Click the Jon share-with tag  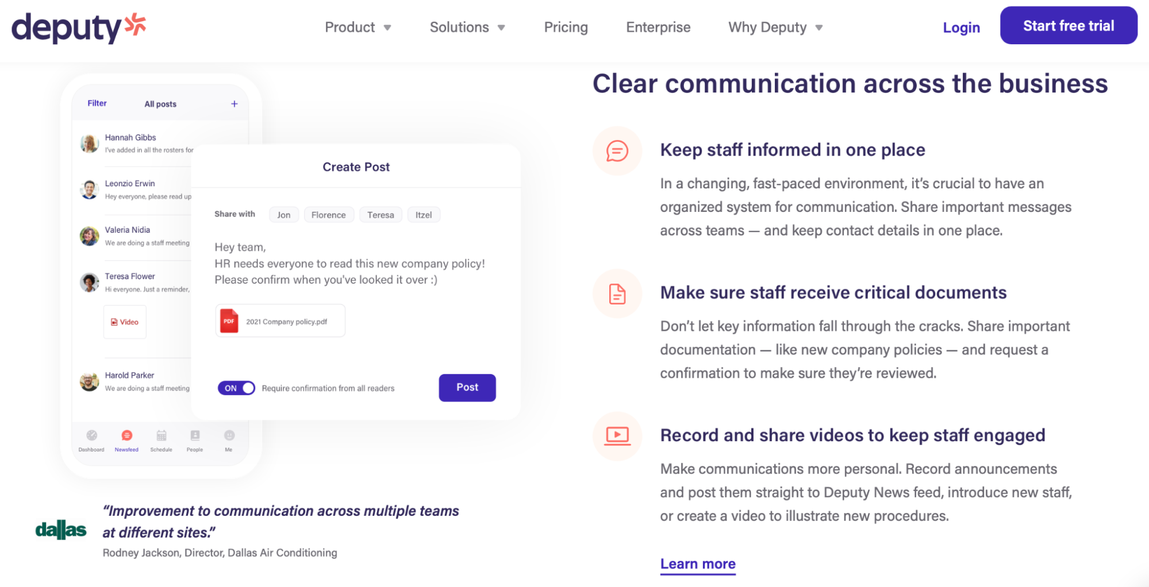pos(284,215)
